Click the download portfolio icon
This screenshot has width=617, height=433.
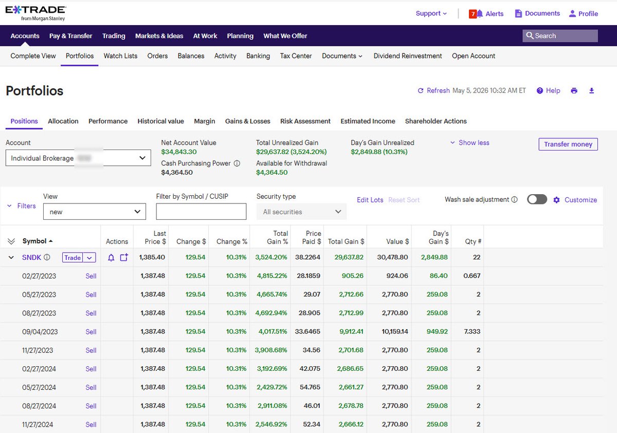pyautogui.click(x=591, y=90)
